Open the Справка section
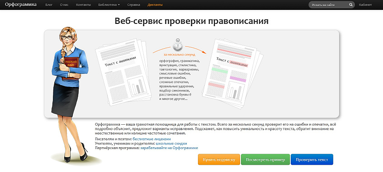383x172 pixels. [x=133, y=5]
